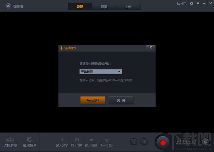Viewport: 214px width, 152px height.
Task: Click the 00:00:00 recording timer
Action: [x=186, y=142]
